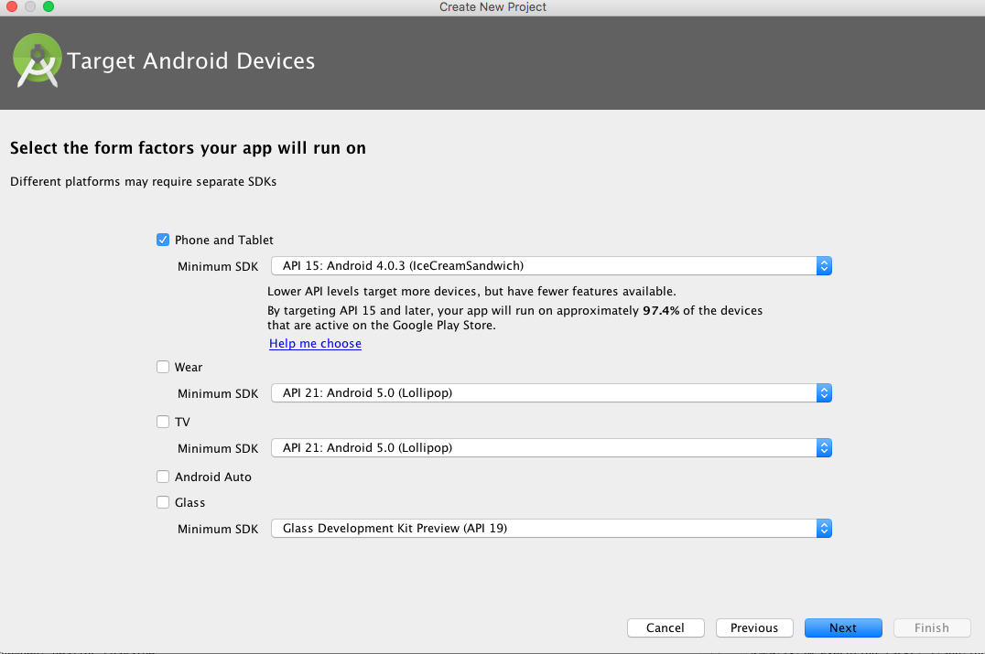Click the Android Studio logo icon

click(x=38, y=61)
